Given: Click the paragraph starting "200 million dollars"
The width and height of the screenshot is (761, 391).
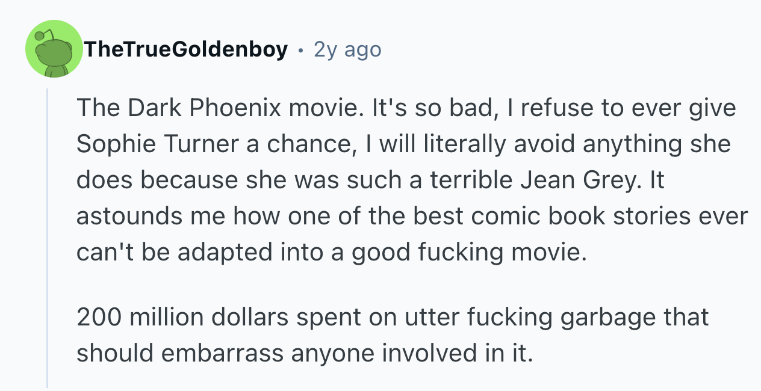Looking at the screenshot, I should click(391, 335).
